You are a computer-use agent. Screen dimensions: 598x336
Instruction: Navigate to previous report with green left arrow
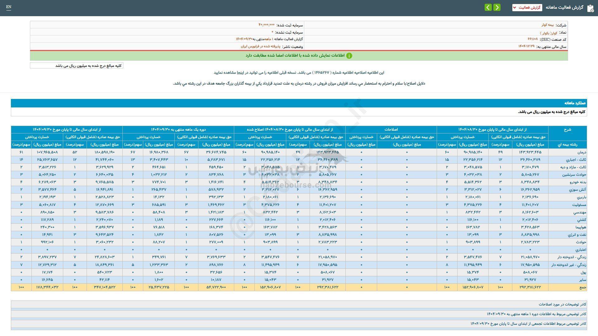[x=488, y=8]
